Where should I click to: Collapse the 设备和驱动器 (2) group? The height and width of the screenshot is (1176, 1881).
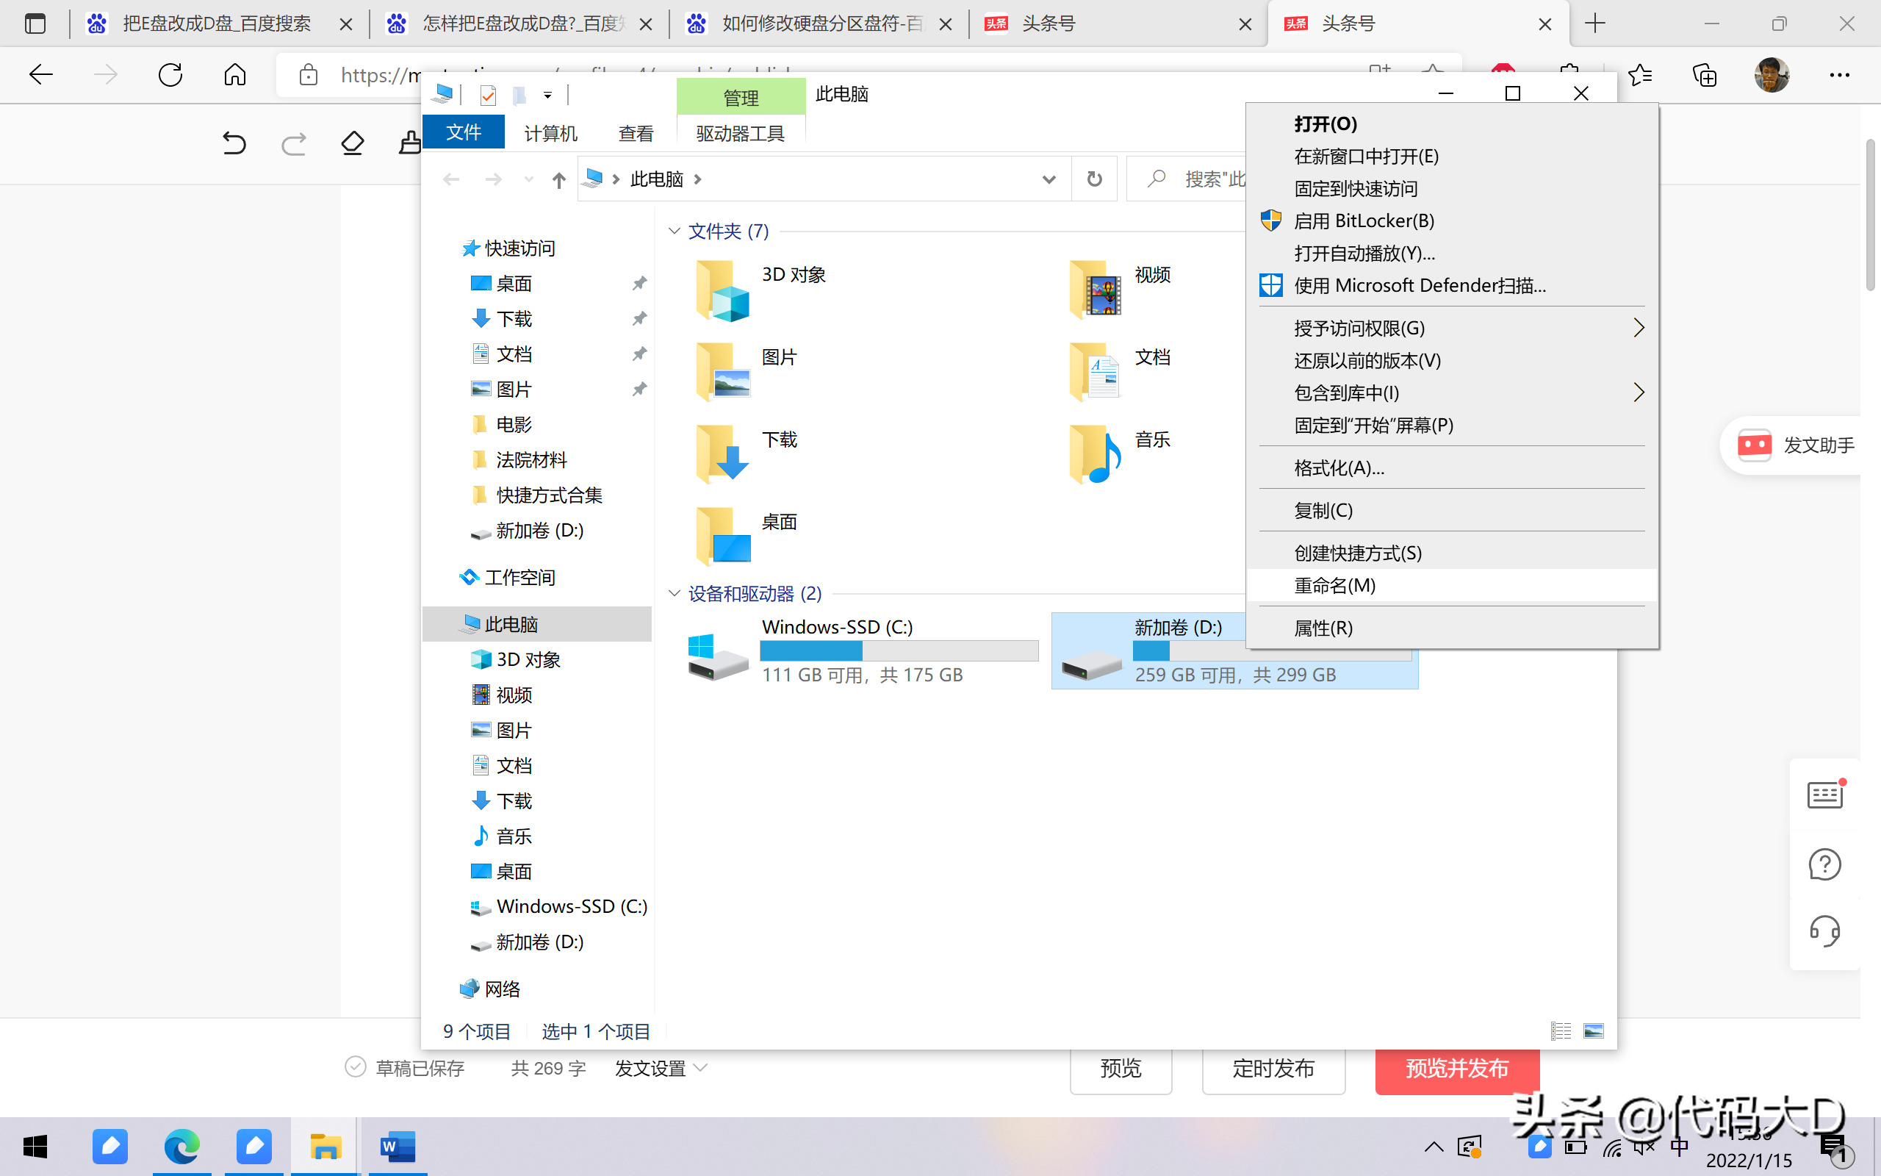point(674,593)
